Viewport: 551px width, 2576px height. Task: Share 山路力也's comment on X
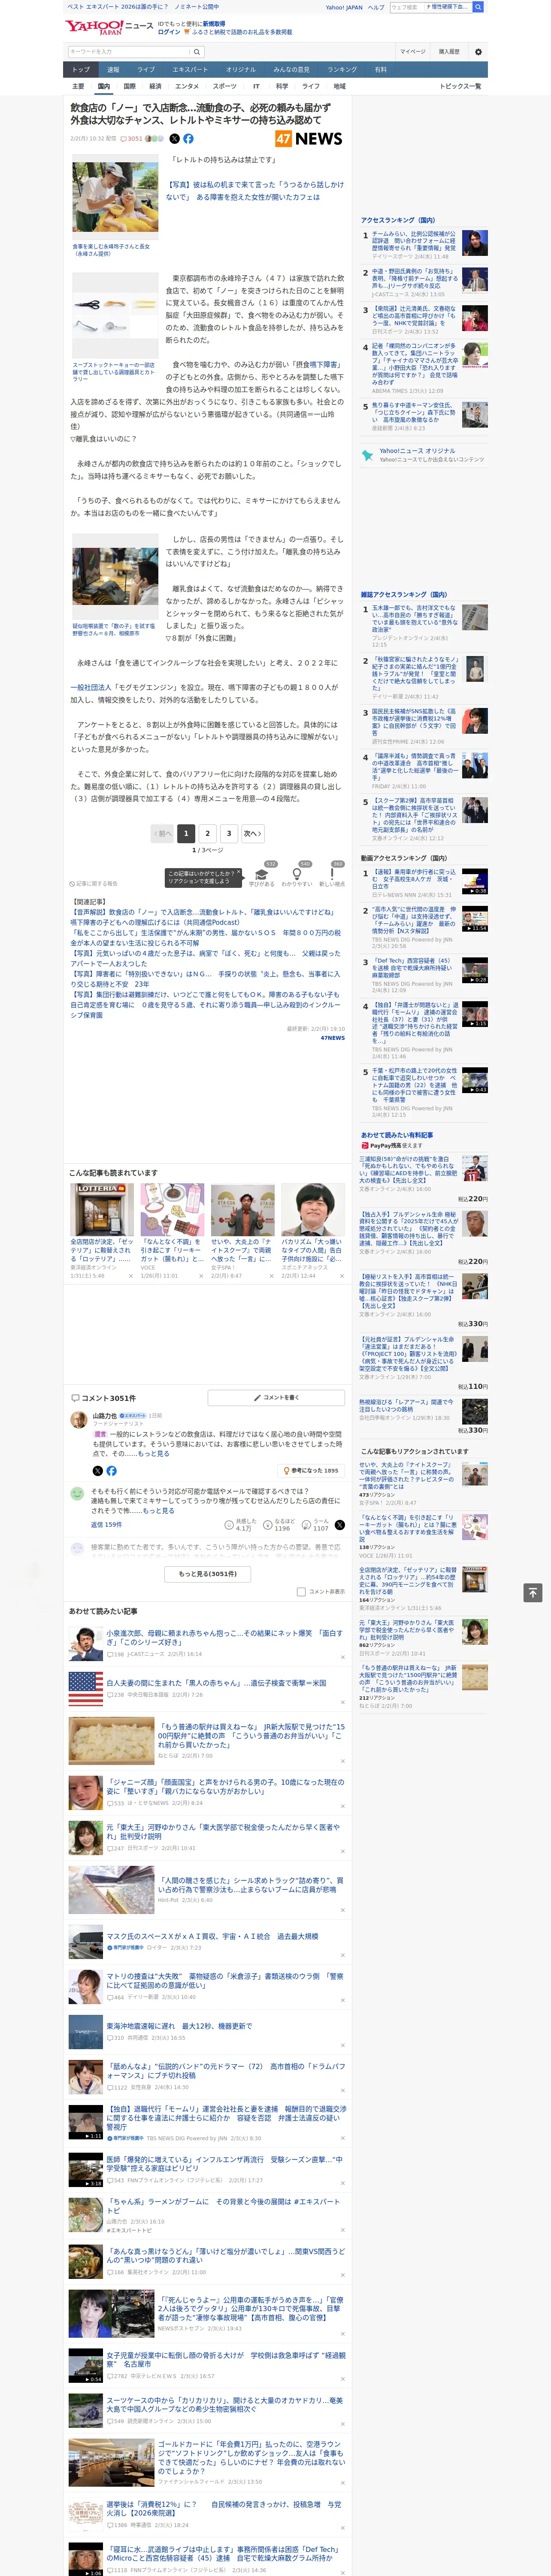(98, 1471)
